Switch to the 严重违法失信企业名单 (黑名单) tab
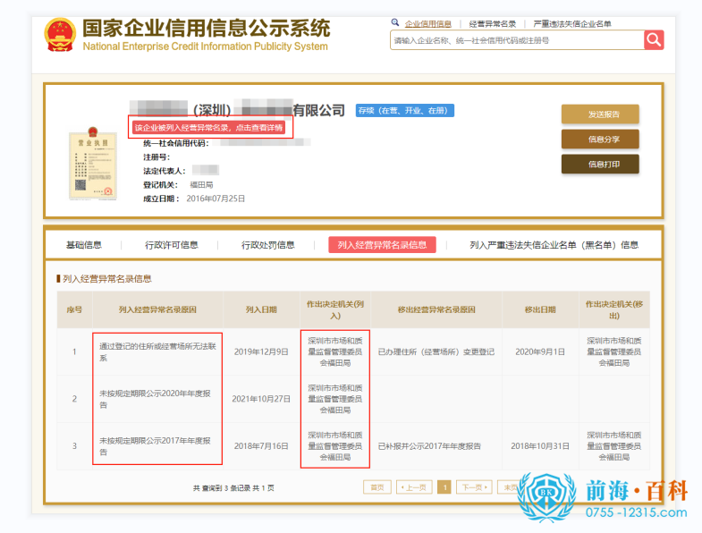 554,245
